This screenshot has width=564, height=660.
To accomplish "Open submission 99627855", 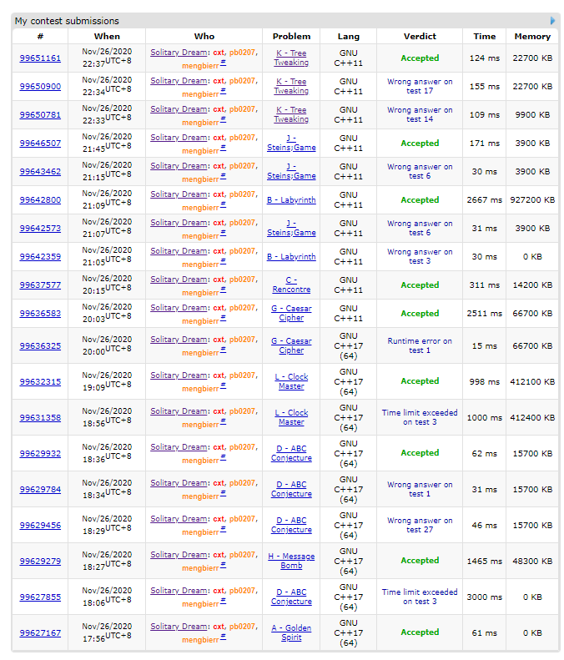I will (40, 597).
